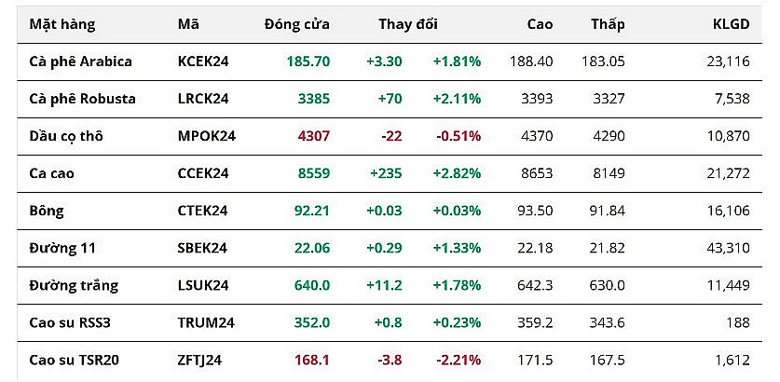Choose the Bông commodity name

click(48, 211)
